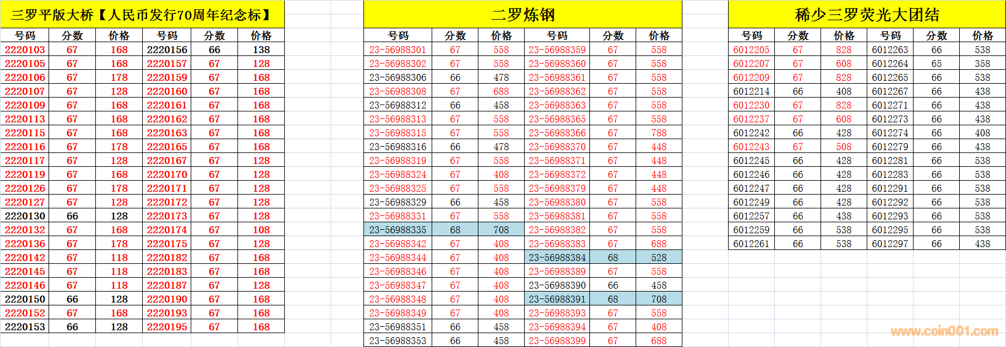Click the www.coin001.com watermark link

[944, 331]
